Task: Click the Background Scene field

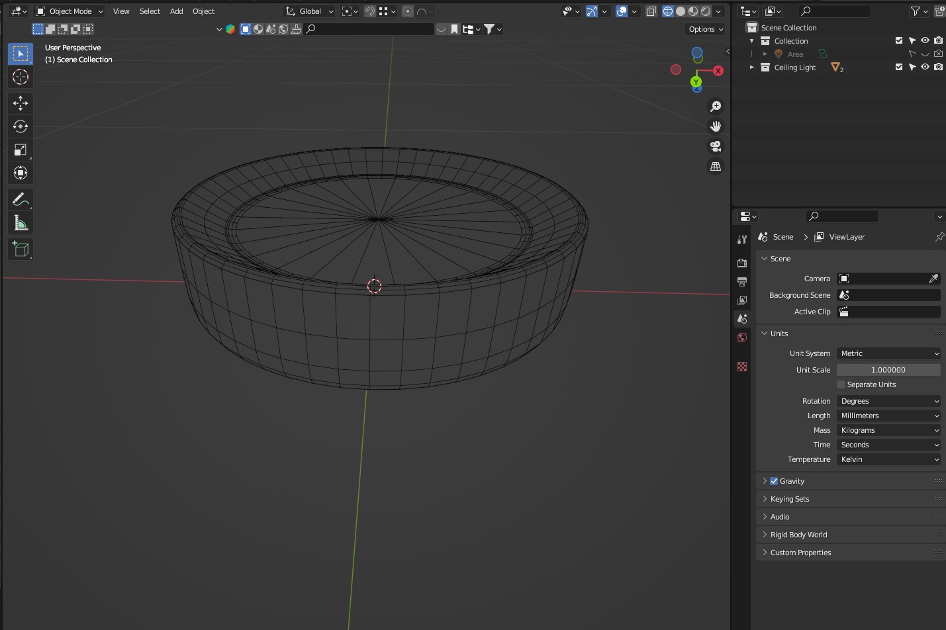Action: [x=888, y=295]
